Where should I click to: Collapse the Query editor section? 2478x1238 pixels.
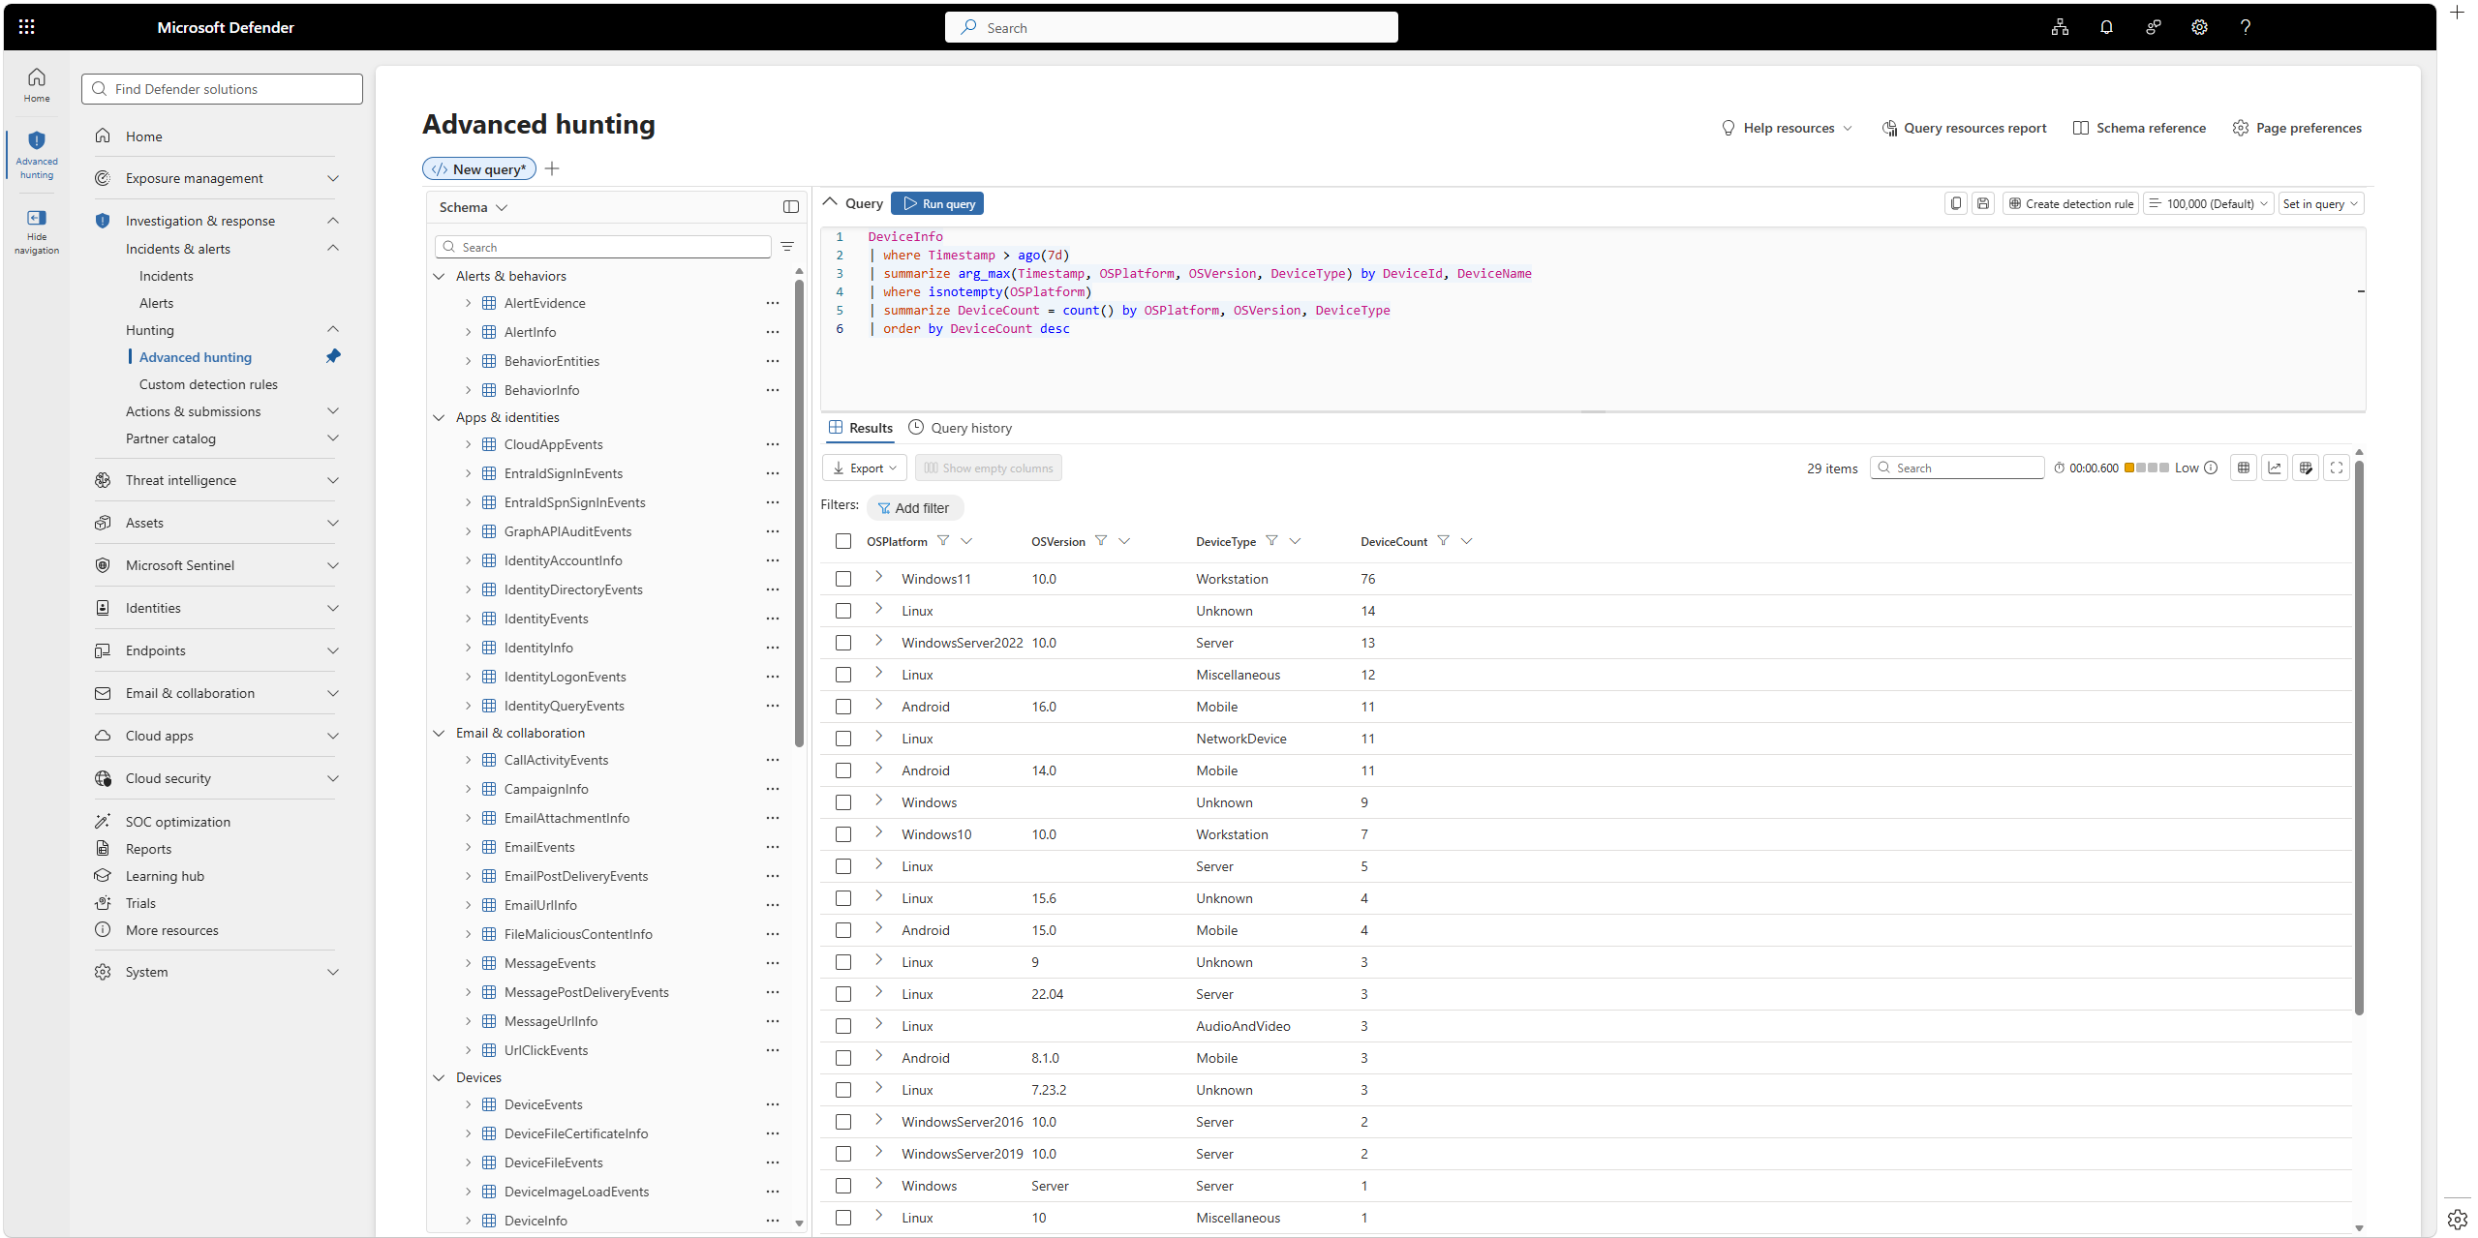tap(830, 202)
